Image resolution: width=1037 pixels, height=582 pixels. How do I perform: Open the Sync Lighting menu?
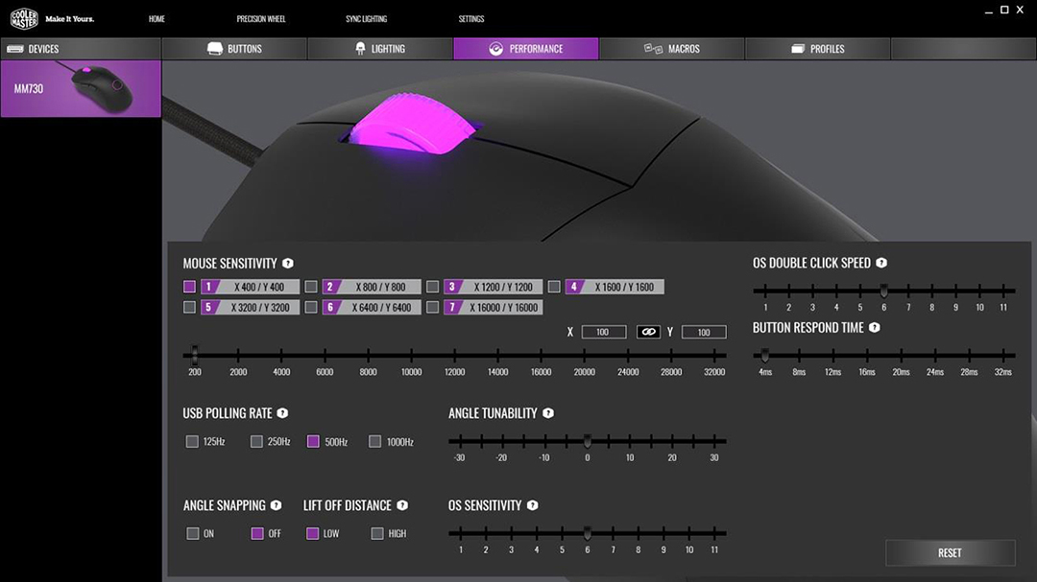366,19
